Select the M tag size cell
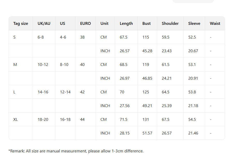This screenshot has width=231, height=156. pyautogui.click(x=15, y=65)
